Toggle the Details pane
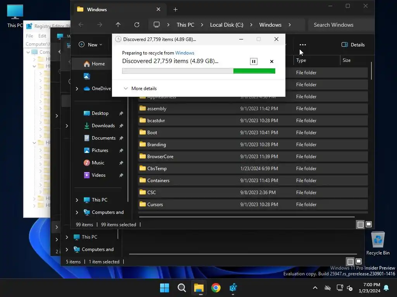This screenshot has height=297, width=397. tap(353, 45)
